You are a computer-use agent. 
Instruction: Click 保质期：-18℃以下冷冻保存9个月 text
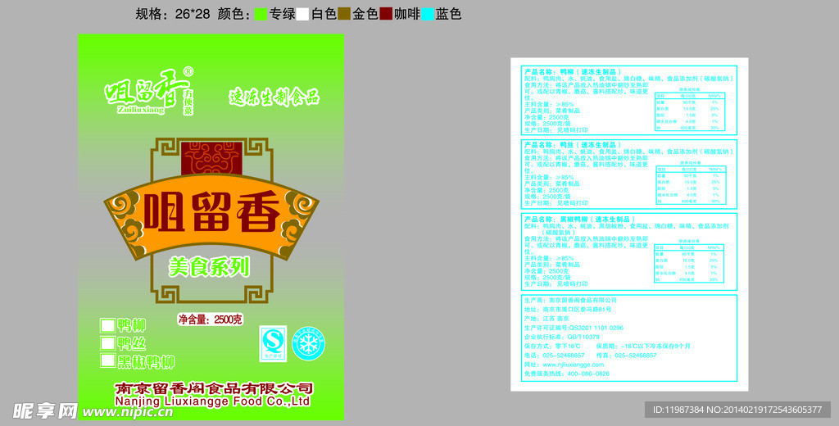pos(643,347)
